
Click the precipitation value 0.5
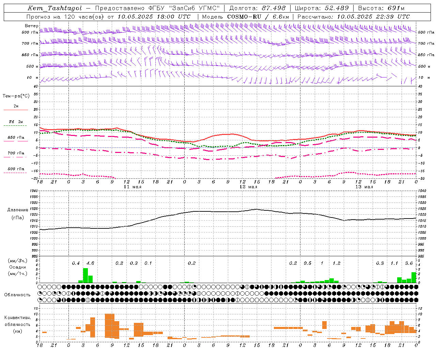308,263
